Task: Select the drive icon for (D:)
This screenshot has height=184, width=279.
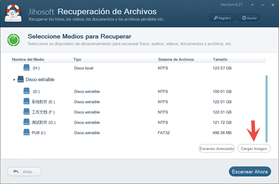Action: pyautogui.click(x=26, y=91)
